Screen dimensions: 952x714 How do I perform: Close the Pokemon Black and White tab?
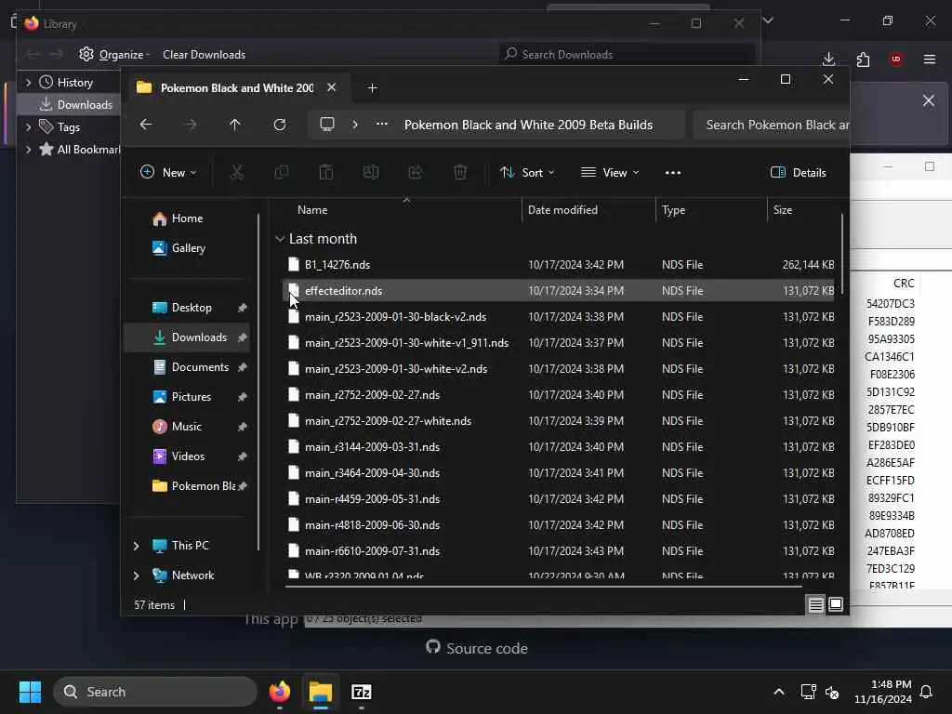332,87
